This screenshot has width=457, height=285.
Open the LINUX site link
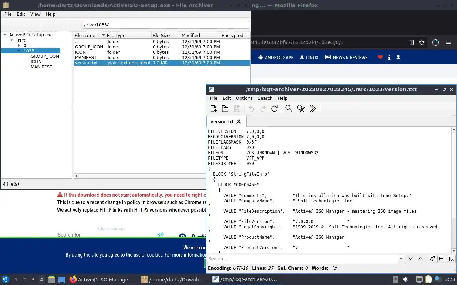click(309, 57)
